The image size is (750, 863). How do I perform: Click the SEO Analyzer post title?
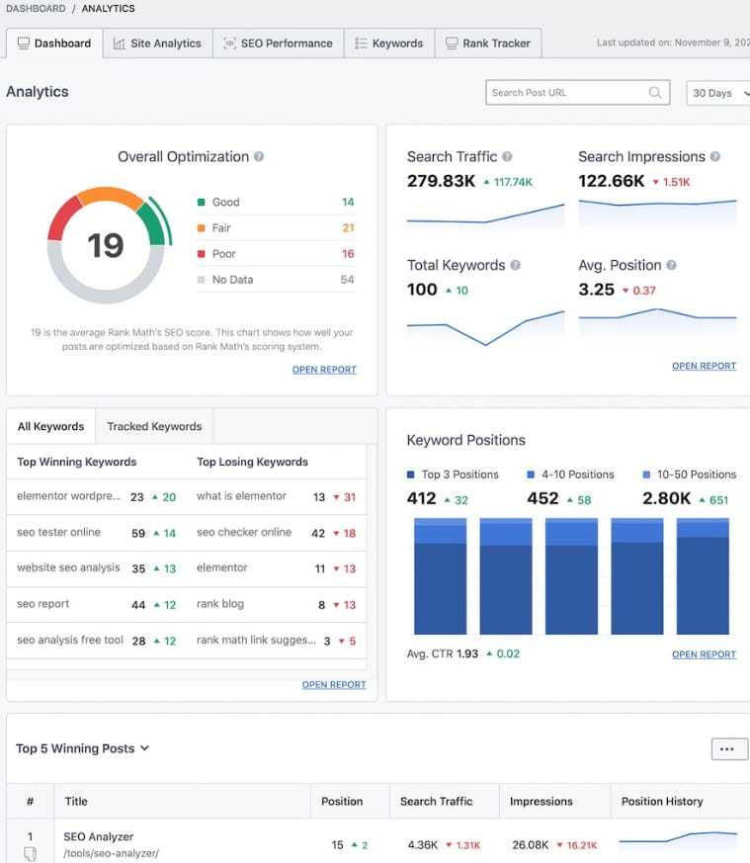(98, 836)
